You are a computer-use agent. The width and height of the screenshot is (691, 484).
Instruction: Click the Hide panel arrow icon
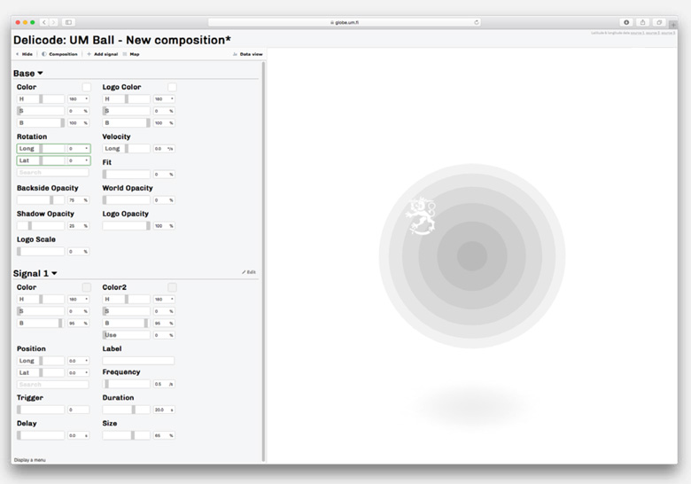point(18,54)
